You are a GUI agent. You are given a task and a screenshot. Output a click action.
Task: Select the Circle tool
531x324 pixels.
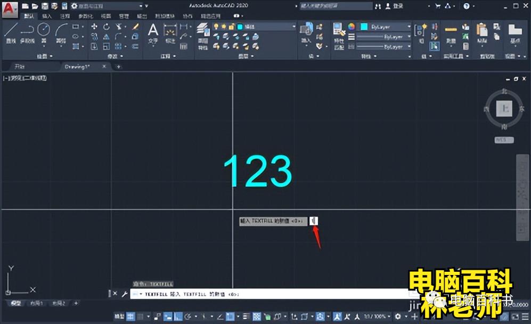[44, 33]
